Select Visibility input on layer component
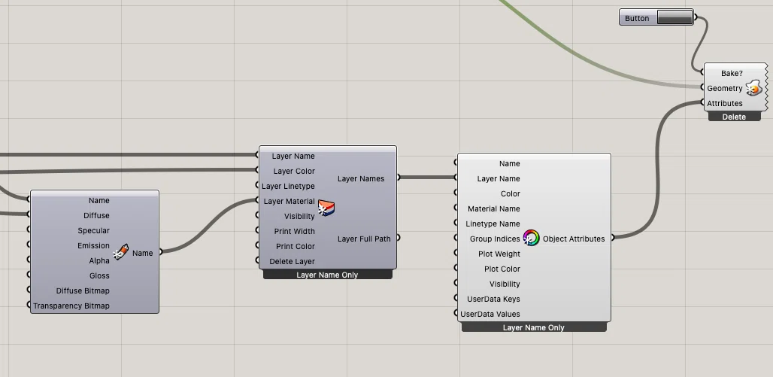This screenshot has width=773, height=377. 299,216
